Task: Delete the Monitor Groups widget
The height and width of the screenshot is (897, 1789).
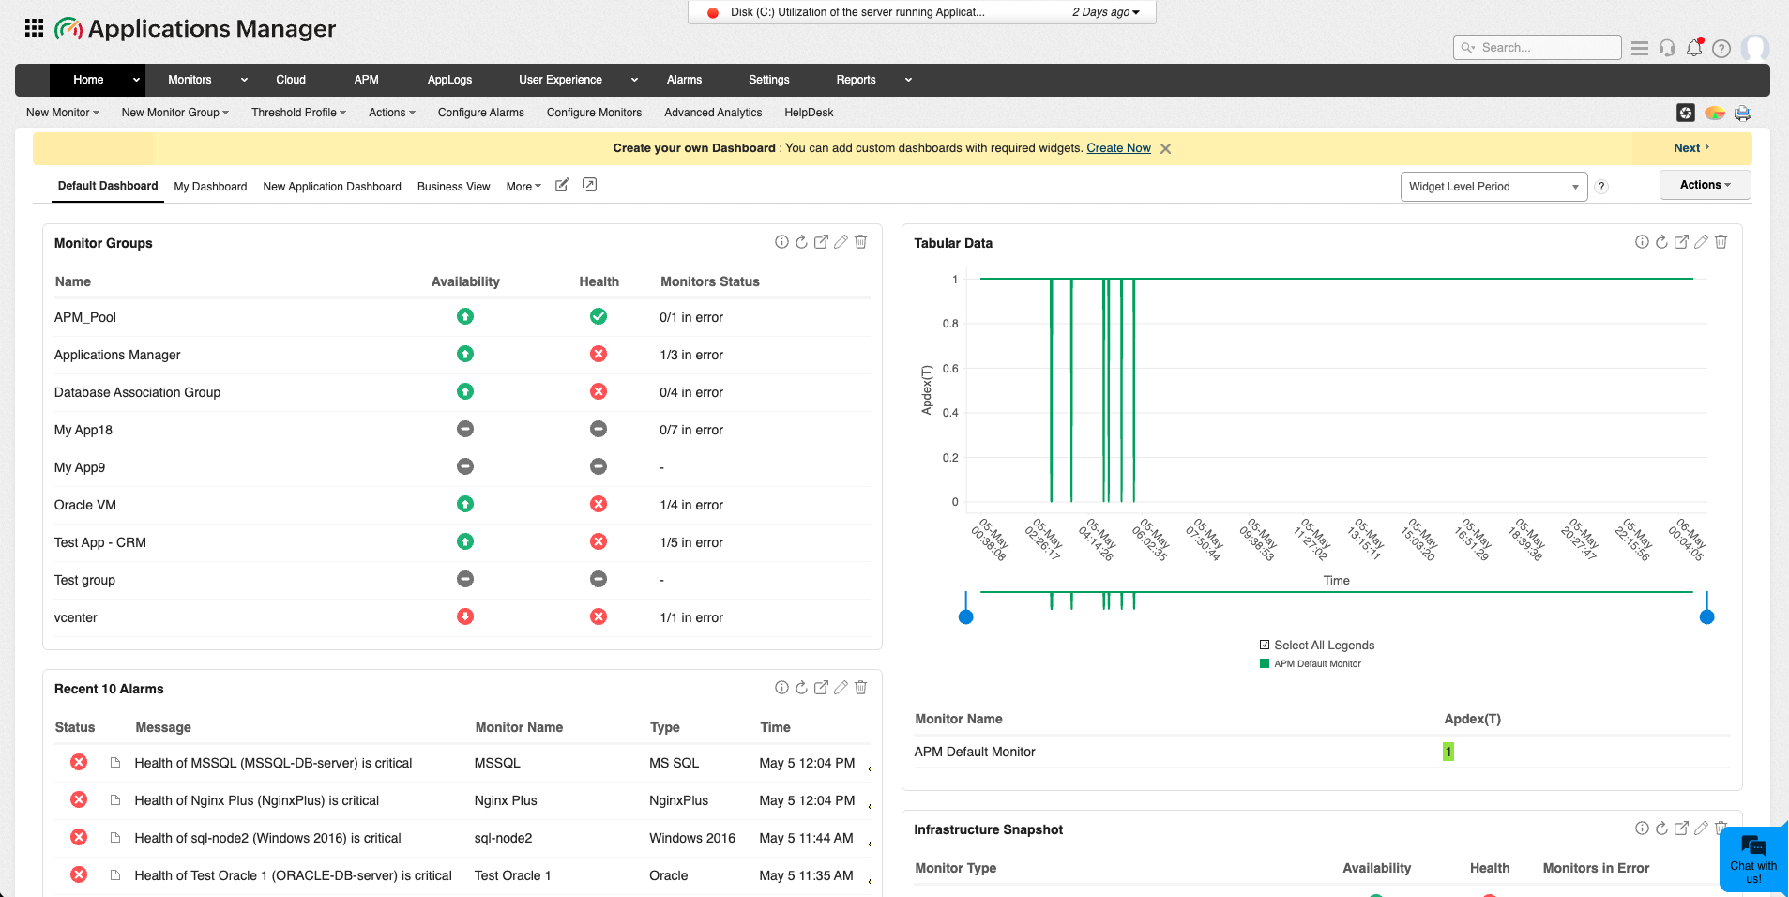Action: click(860, 242)
